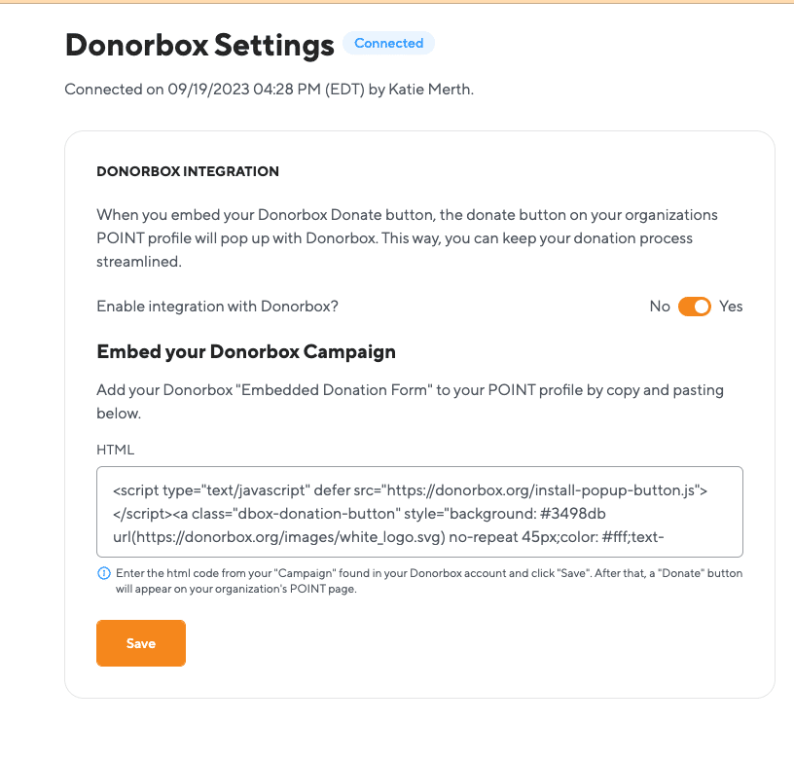Select the 'Embed your Donorbox Campaign' heading
Image resolution: width=794 pixels, height=760 pixels.
(244, 351)
